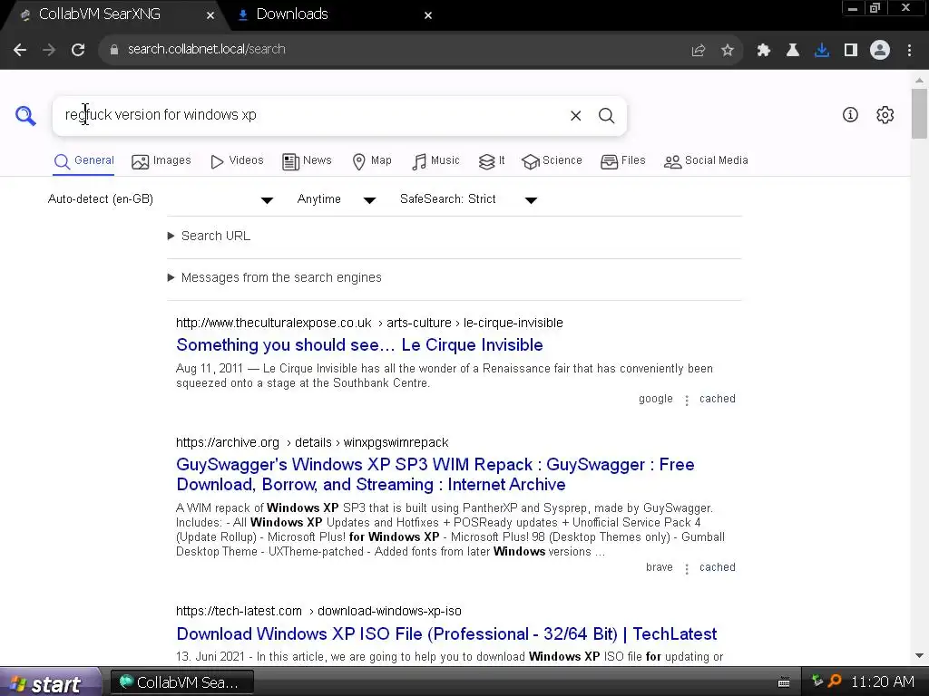The width and height of the screenshot is (929, 696).
Task: Bookmark this page with star icon
Action: (728, 51)
